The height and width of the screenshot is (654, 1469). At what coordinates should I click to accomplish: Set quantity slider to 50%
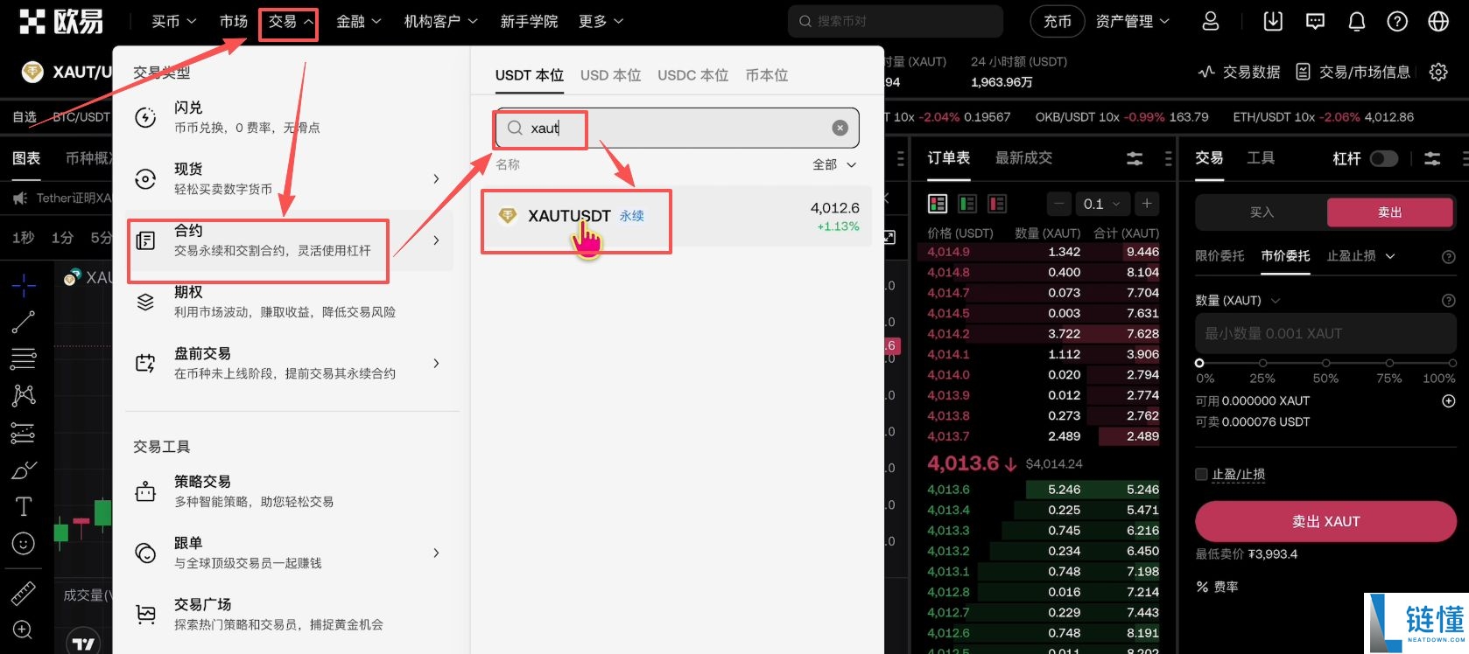(1325, 363)
